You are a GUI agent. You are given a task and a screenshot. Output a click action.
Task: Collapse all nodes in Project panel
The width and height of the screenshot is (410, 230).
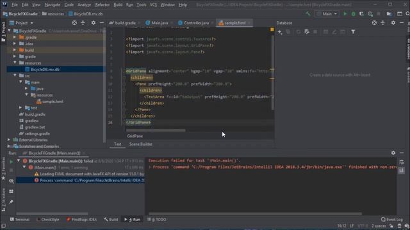(83, 23)
